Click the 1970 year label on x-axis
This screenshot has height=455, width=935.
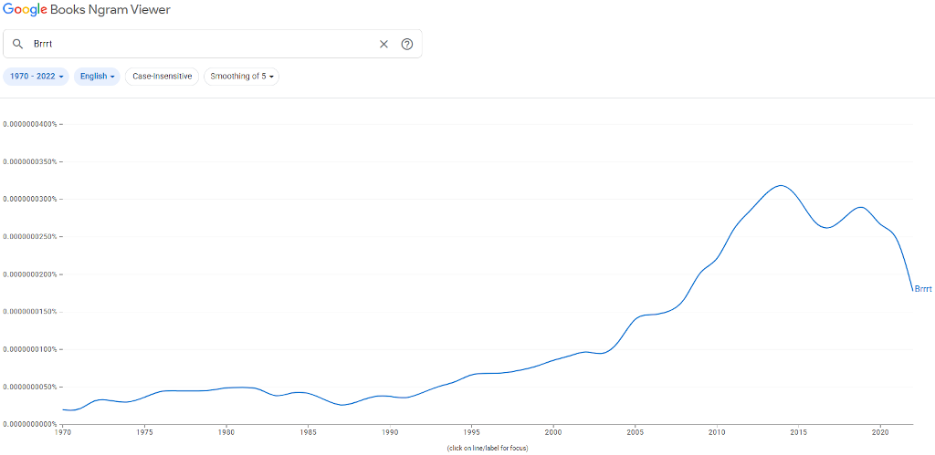(62, 431)
